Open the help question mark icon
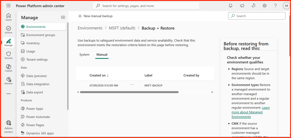This screenshot has height=138, width=291. [275, 6]
